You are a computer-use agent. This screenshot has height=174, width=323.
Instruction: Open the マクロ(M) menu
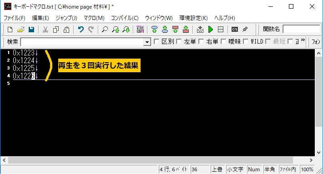pyautogui.click(x=94, y=18)
